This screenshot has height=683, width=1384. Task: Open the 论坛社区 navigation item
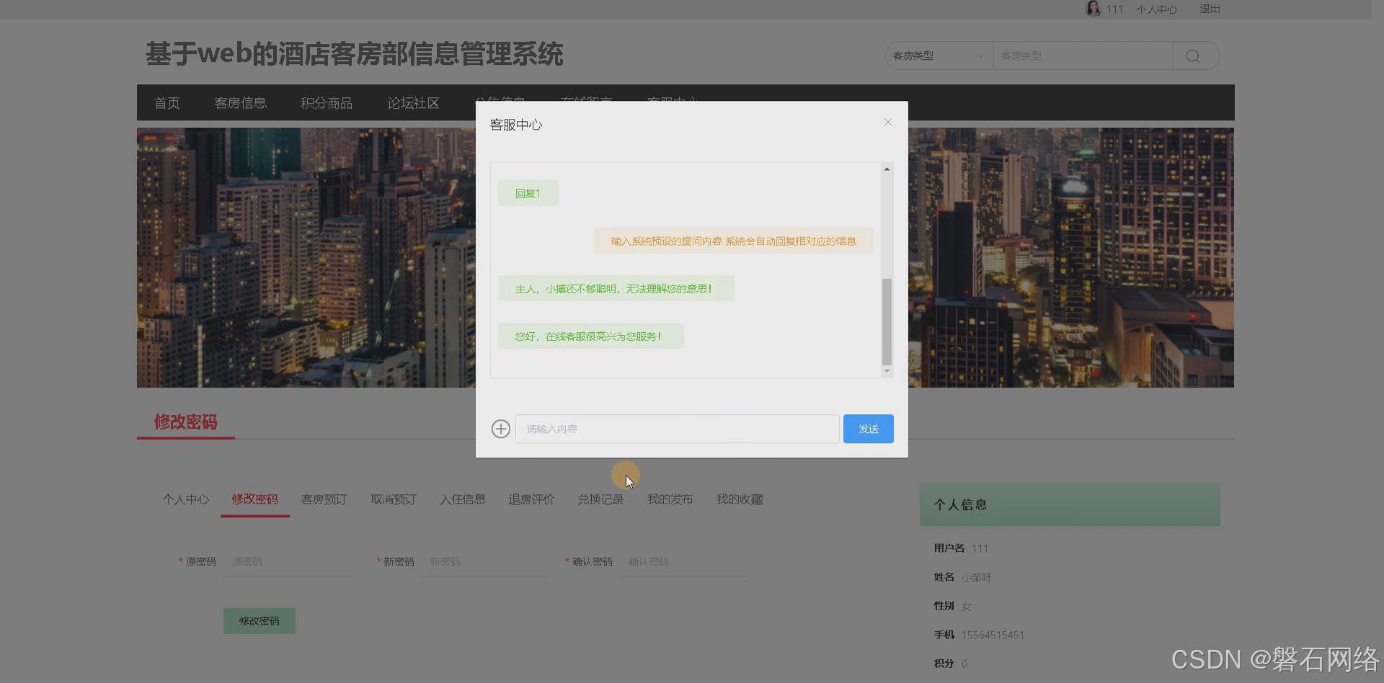coord(412,102)
